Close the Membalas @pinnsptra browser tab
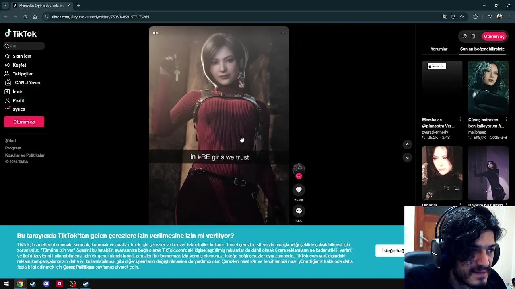 tap(68, 5)
